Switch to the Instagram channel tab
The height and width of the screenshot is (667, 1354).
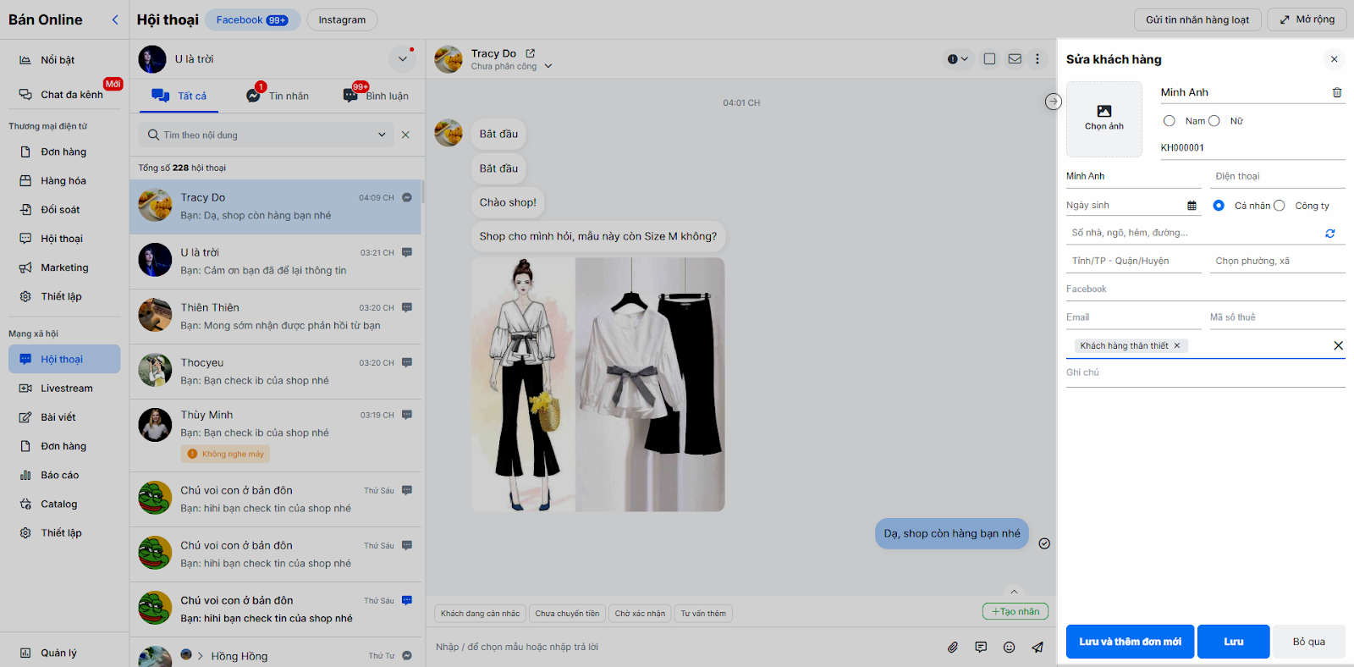click(x=342, y=19)
